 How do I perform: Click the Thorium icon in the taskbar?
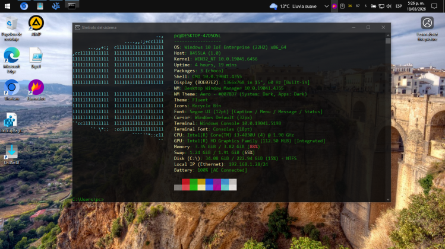point(24,6)
